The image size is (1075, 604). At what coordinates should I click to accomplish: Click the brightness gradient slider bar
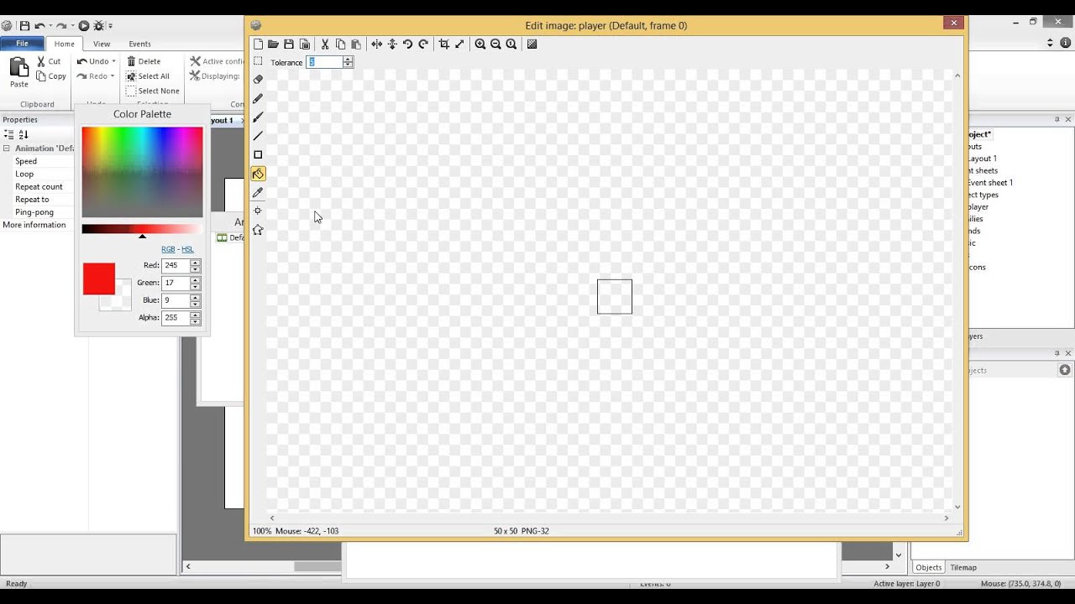tap(142, 229)
